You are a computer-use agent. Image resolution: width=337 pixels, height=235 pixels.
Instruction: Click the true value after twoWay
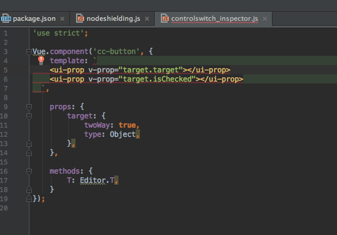[x=127, y=125]
